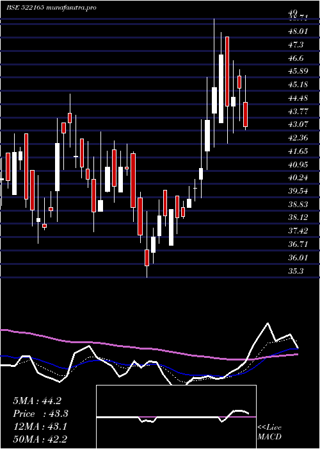Click the 46.6 price axis label
Screen dimensions: 320x449
click(x=296, y=58)
